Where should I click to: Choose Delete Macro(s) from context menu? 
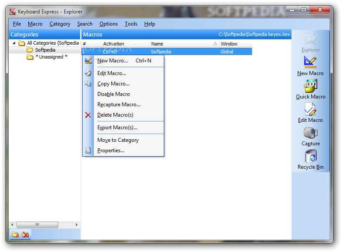(x=123, y=115)
